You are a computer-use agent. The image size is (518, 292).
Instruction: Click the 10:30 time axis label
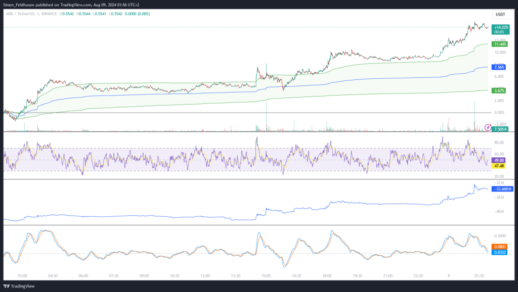[175, 276]
